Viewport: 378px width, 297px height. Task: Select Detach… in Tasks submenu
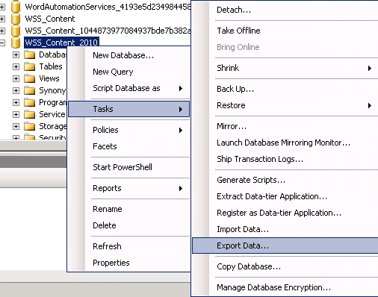(x=285, y=10)
